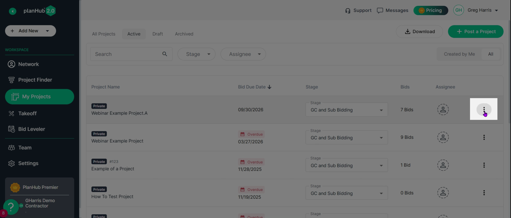Assign a user to Webinar Example Project
Viewport: 511px width, 218px height.
tap(443, 137)
